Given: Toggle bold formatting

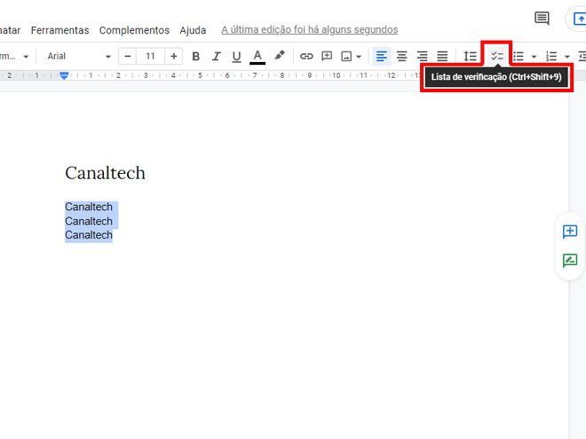Looking at the screenshot, I should tap(195, 57).
